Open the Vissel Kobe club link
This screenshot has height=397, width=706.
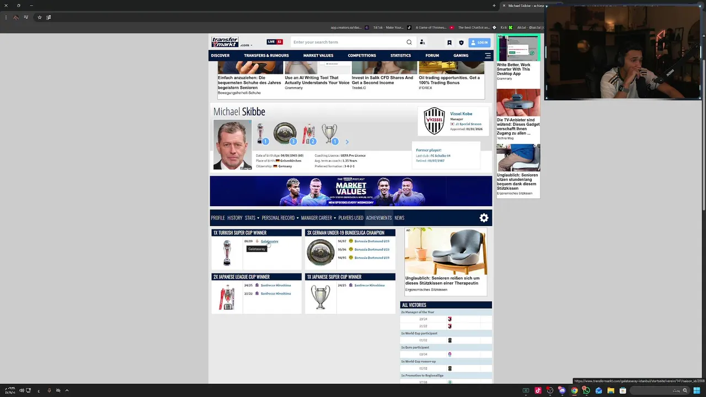click(461, 114)
